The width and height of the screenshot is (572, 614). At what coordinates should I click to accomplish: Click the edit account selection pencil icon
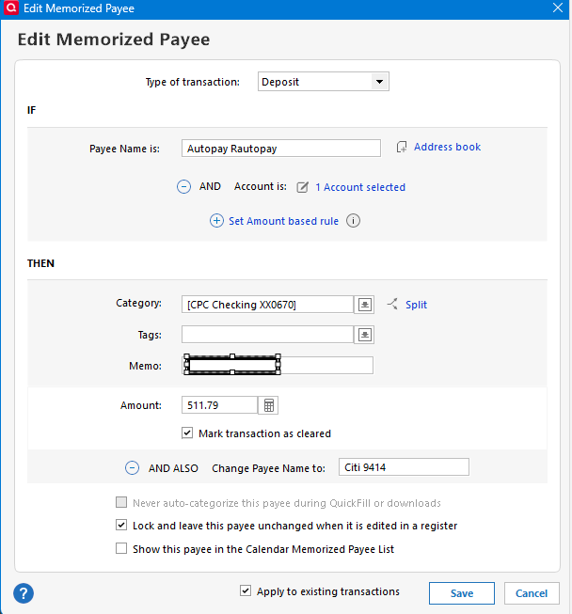point(302,187)
